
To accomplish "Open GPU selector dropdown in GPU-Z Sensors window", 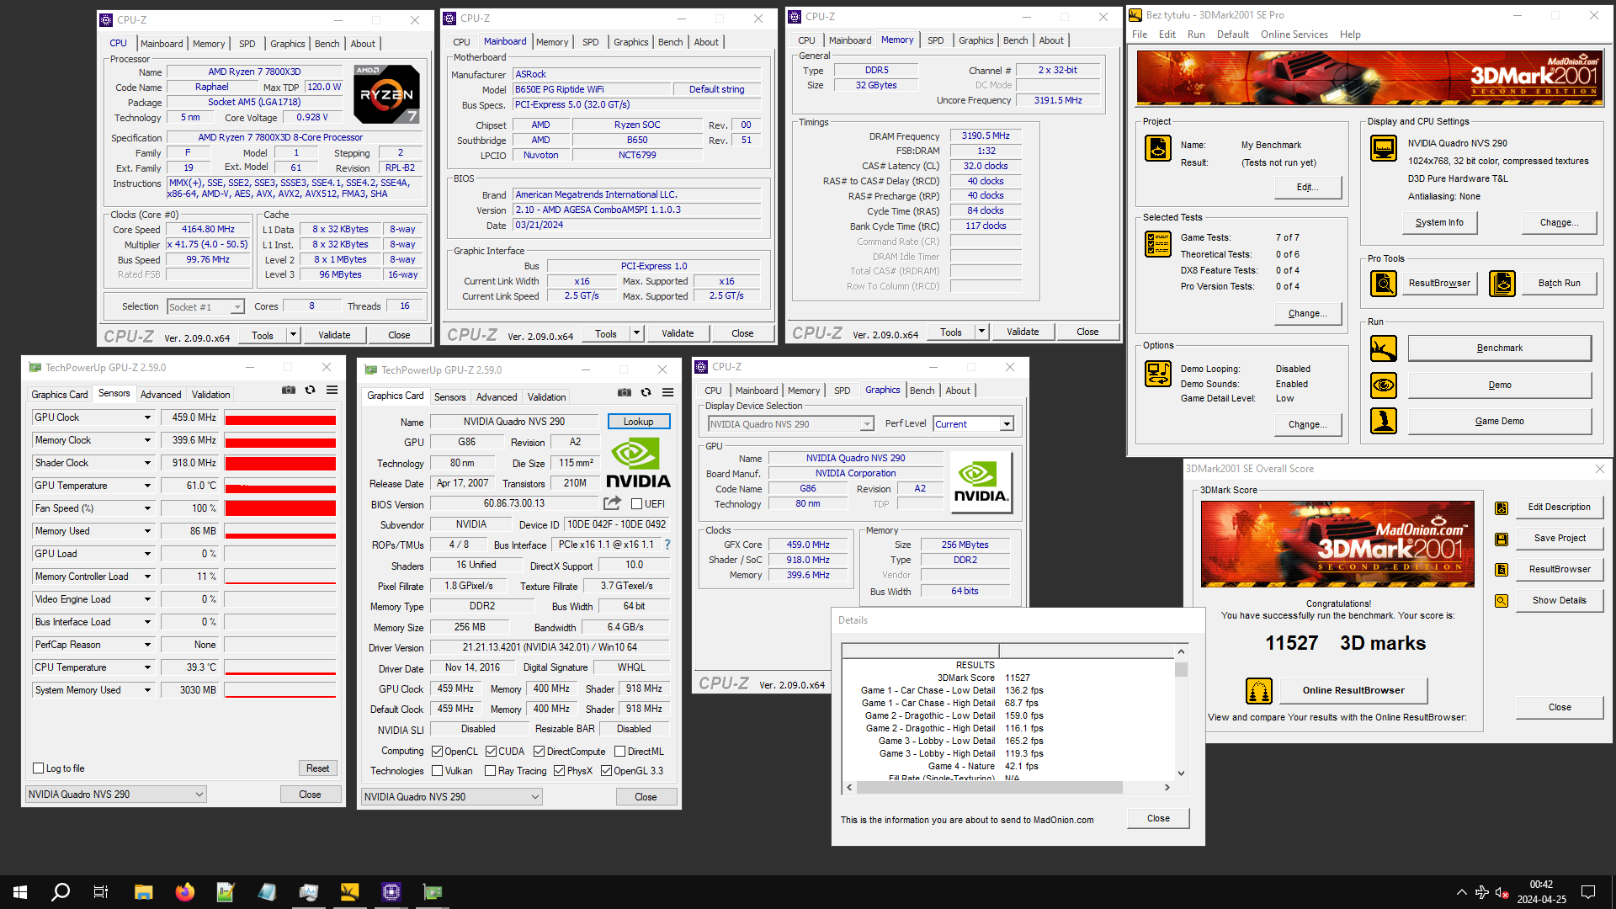I will [115, 795].
